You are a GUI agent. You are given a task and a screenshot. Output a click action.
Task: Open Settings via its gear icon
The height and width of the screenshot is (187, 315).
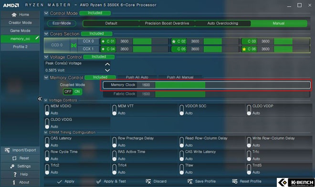coord(12,167)
